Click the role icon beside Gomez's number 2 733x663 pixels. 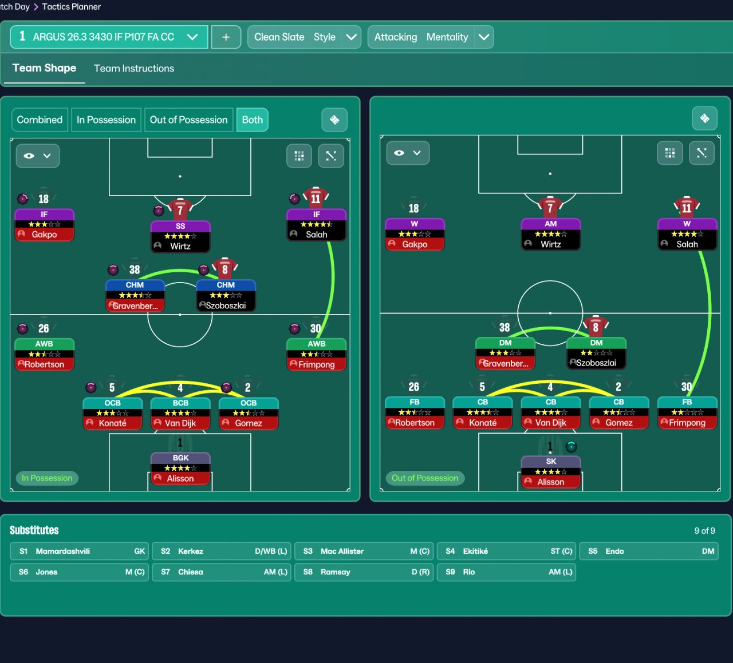(227, 387)
